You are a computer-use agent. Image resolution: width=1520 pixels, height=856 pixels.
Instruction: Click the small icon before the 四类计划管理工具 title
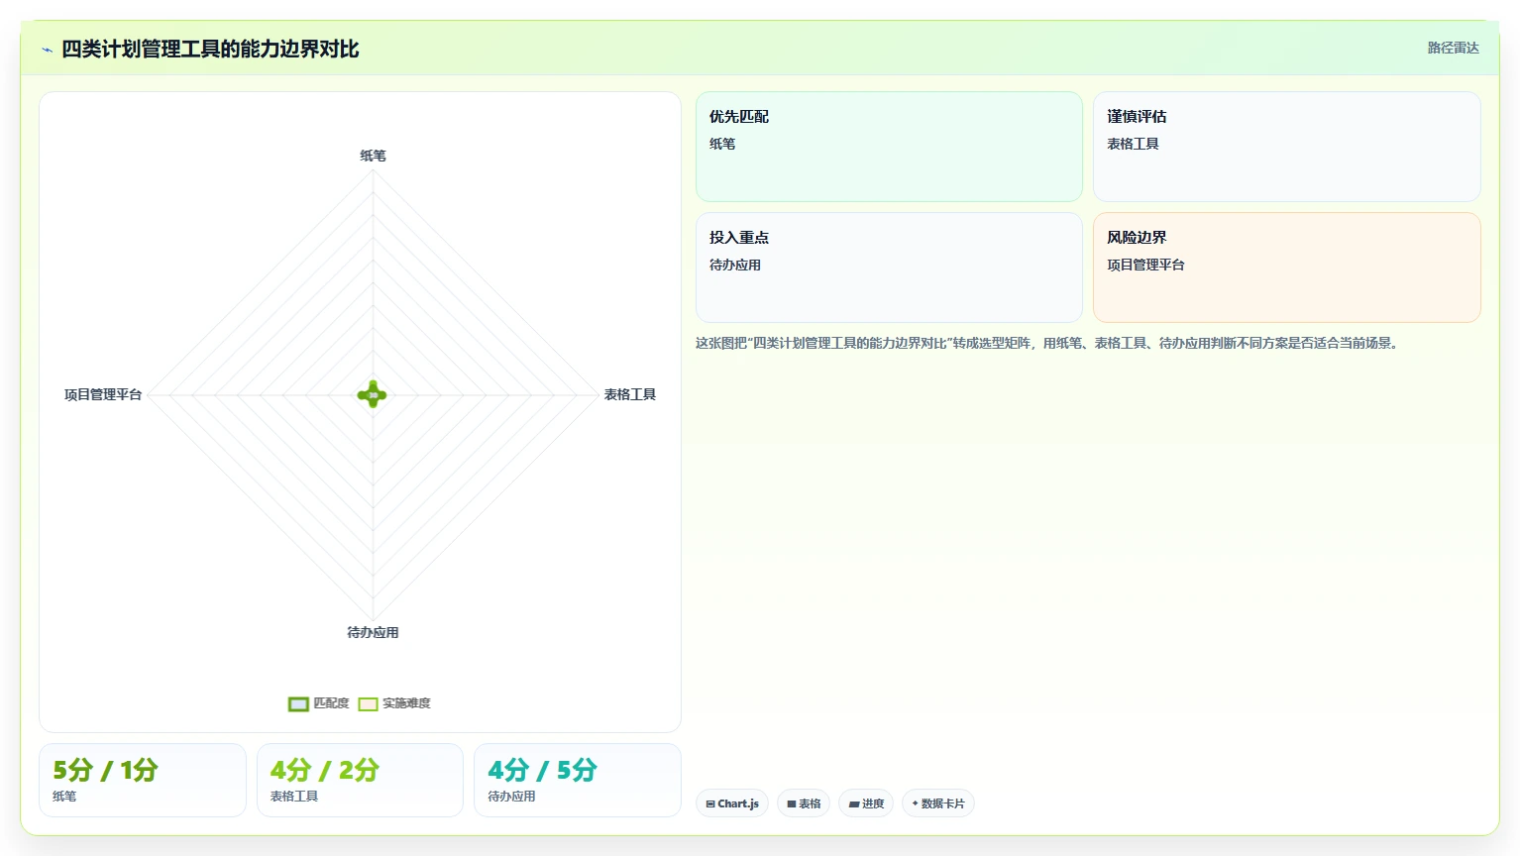[47, 50]
